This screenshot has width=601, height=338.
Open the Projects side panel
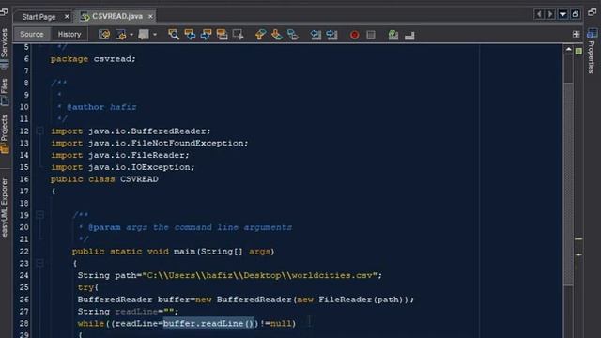pos(4,133)
